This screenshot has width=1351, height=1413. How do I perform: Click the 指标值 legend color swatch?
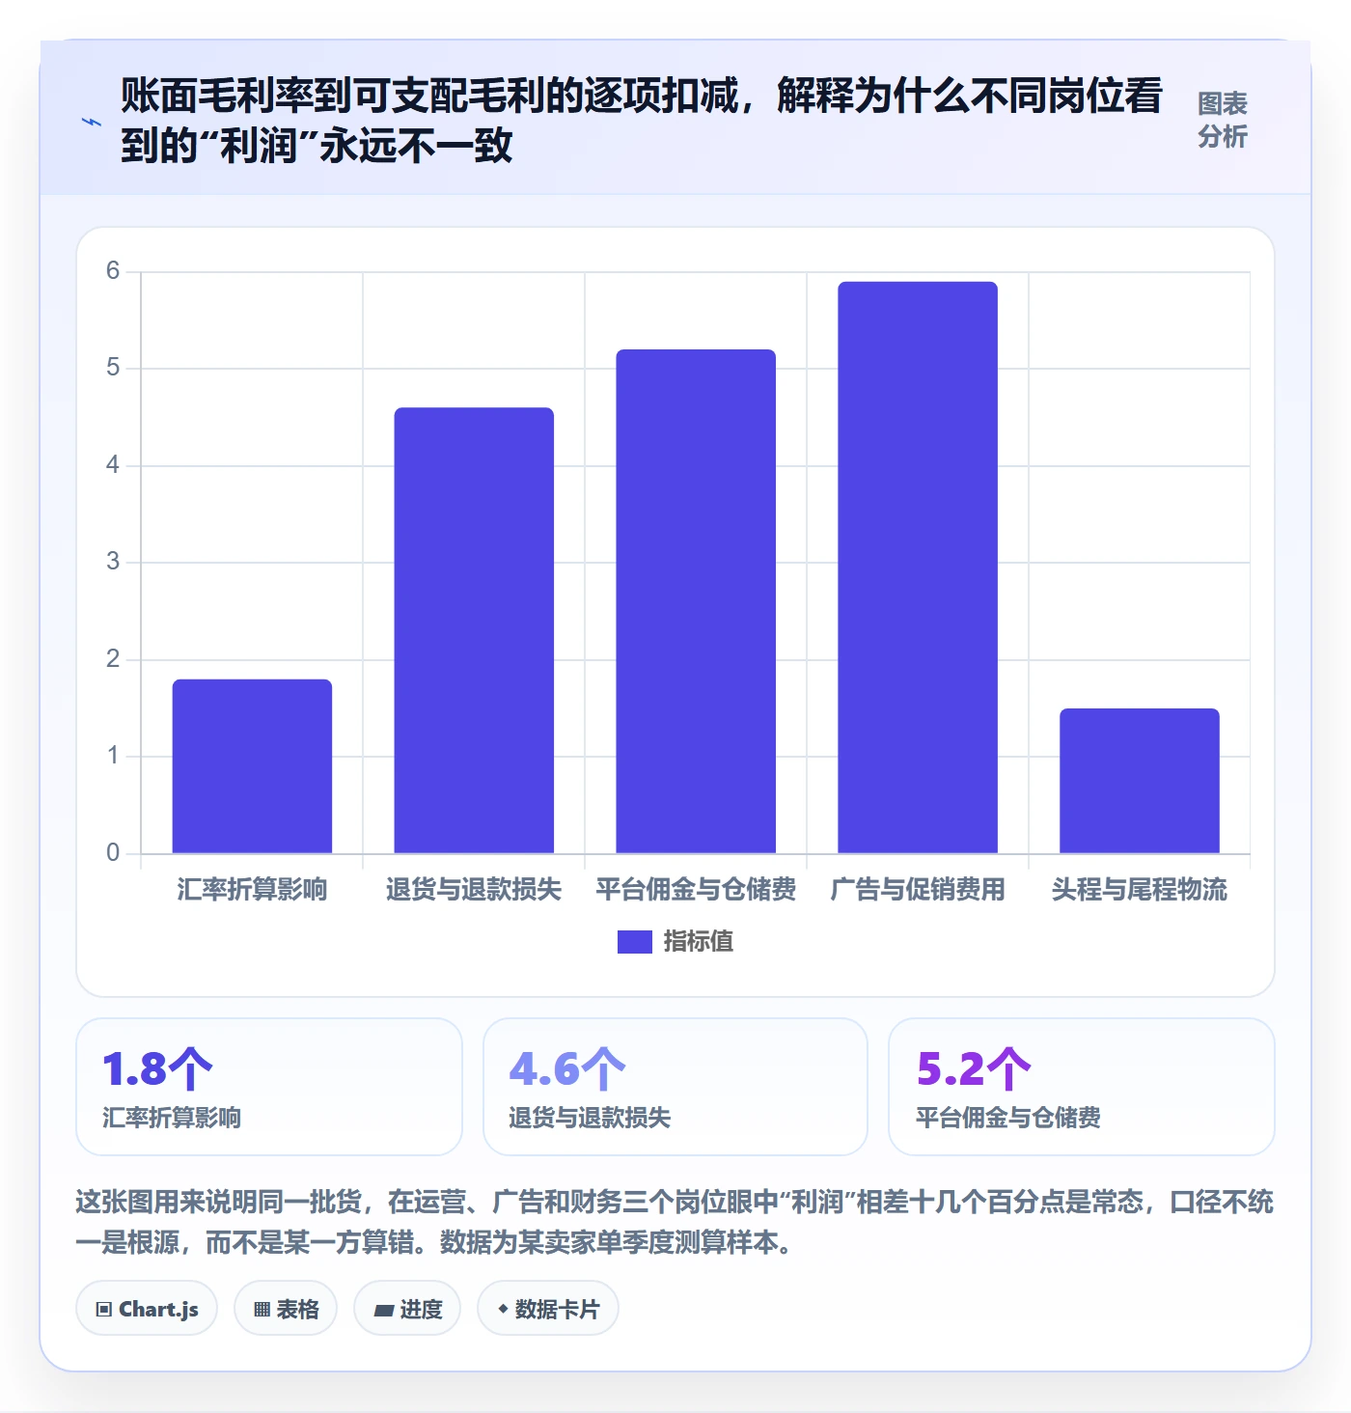pyautogui.click(x=635, y=942)
